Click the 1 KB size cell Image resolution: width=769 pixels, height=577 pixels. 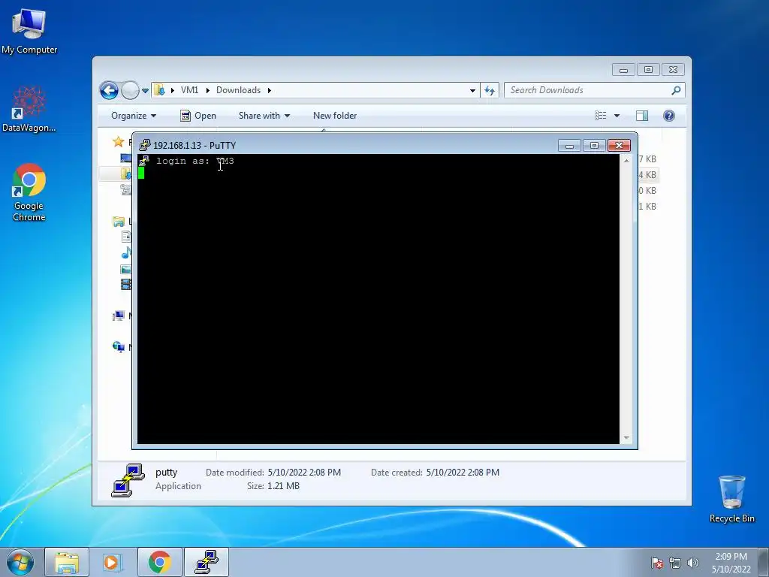pos(648,206)
